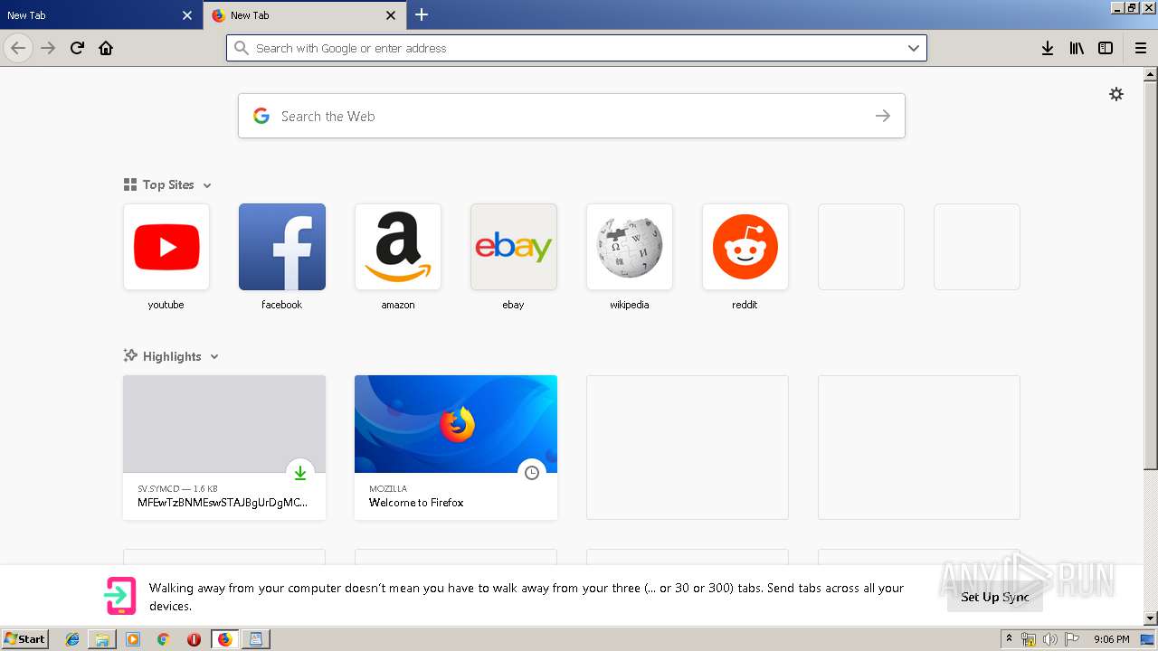This screenshot has width=1158, height=651.
Task: Reload the current page
Action: click(x=78, y=48)
